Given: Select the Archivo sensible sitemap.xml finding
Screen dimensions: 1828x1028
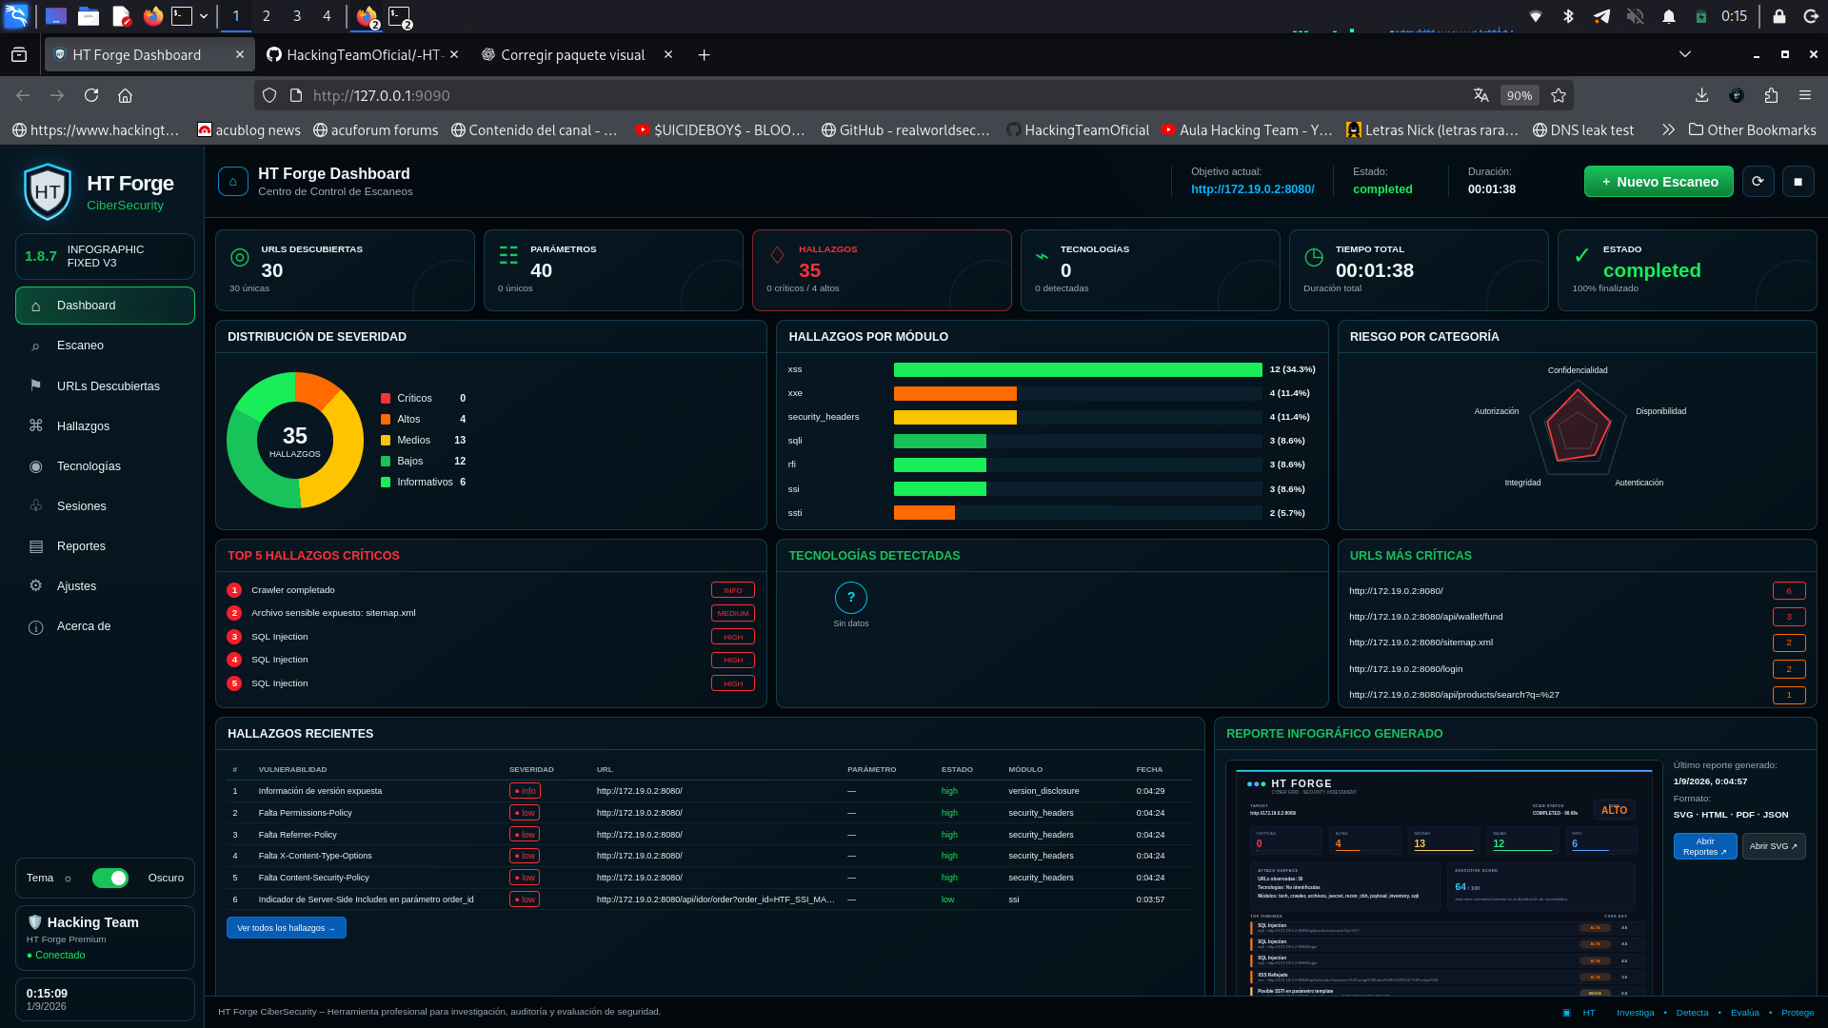Looking at the screenshot, I should pyautogui.click(x=490, y=613).
